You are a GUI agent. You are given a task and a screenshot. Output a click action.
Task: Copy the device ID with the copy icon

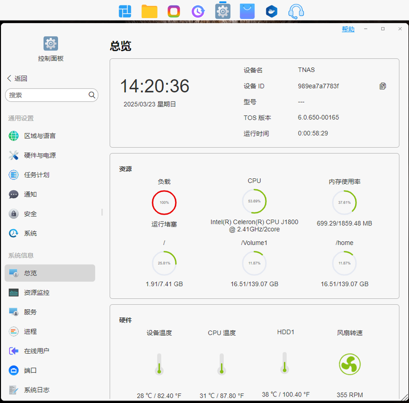383,86
